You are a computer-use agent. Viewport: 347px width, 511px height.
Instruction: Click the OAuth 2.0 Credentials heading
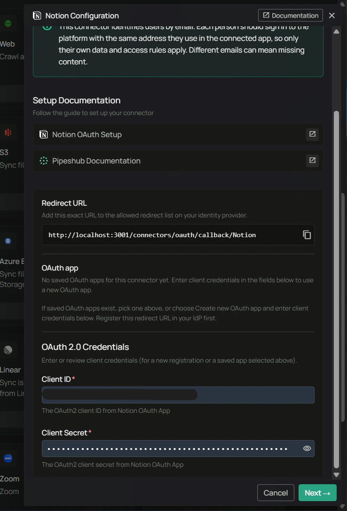point(86,347)
